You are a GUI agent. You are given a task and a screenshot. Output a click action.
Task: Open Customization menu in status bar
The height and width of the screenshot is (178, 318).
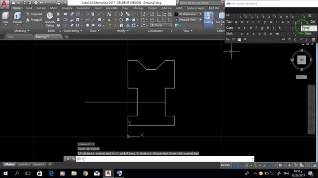pyautogui.click(x=315, y=165)
